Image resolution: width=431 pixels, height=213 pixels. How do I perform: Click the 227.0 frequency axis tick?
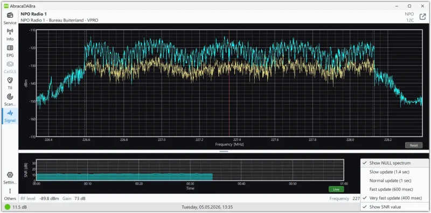click(x=162, y=140)
